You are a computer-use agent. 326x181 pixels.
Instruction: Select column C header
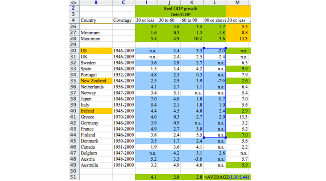[x=124, y=3]
